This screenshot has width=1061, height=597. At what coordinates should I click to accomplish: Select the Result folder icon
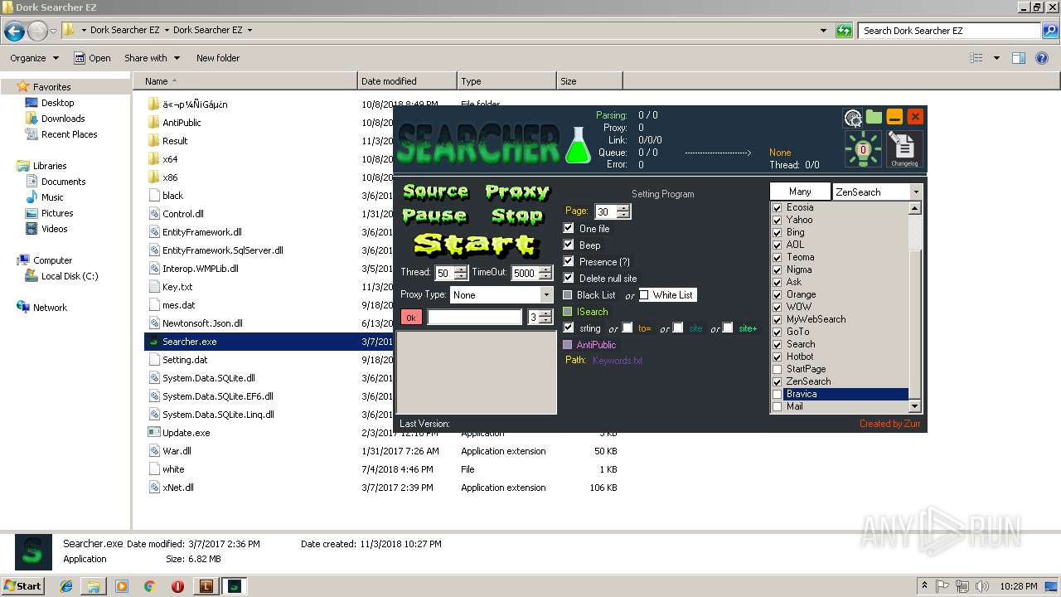[154, 141]
